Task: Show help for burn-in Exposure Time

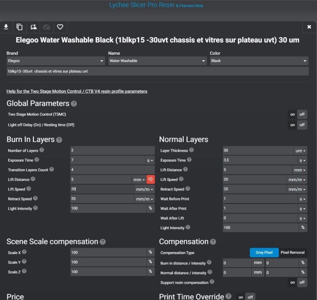Action: tap(37, 160)
